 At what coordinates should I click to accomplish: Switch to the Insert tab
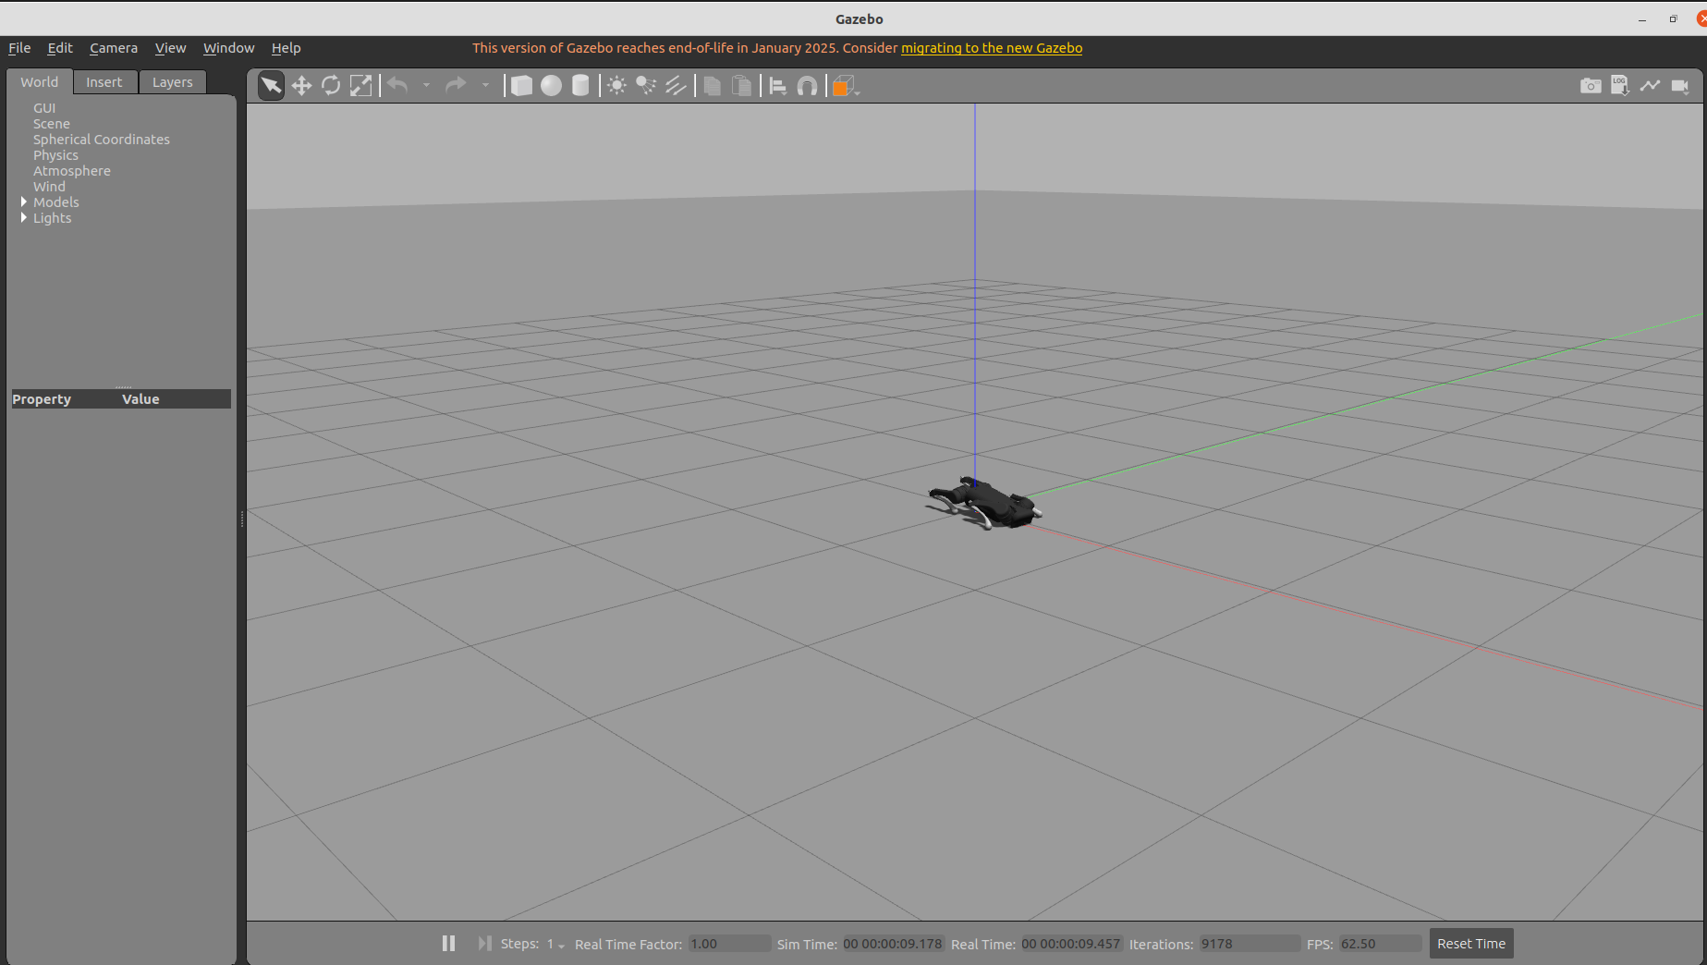click(x=104, y=82)
